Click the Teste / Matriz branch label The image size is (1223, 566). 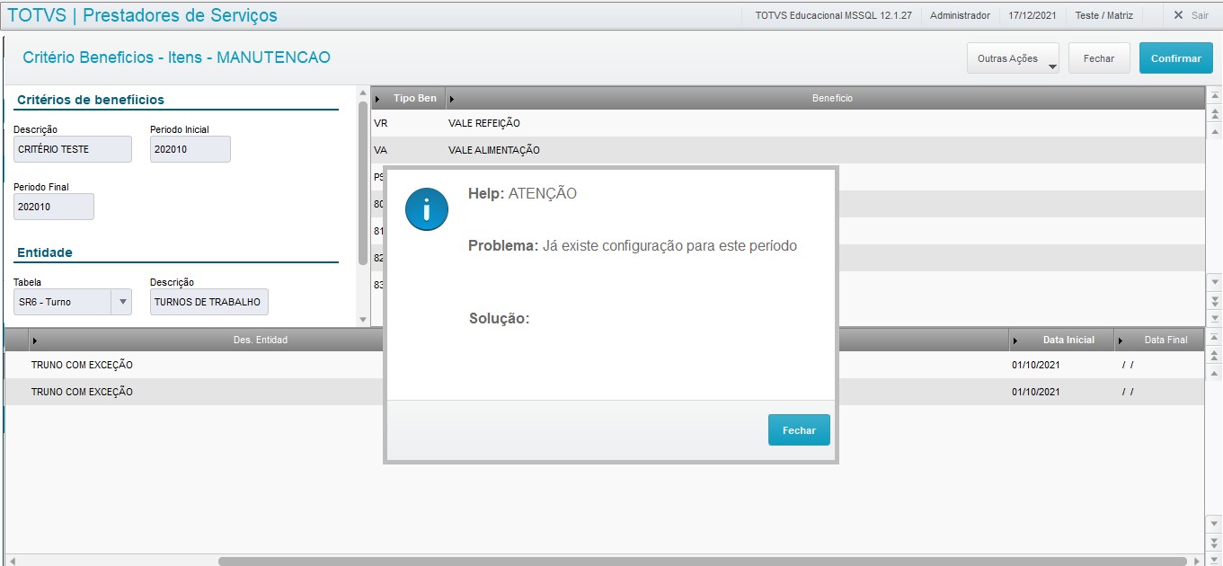tap(1104, 15)
